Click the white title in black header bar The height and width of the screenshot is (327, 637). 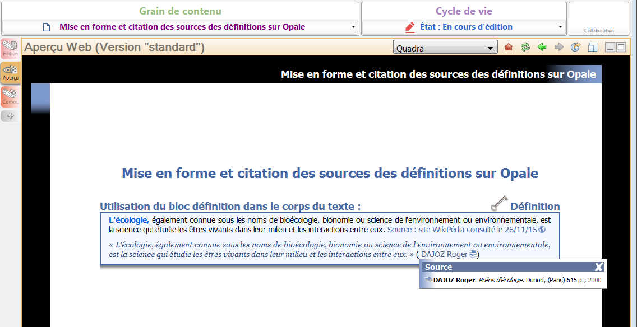[x=438, y=74]
